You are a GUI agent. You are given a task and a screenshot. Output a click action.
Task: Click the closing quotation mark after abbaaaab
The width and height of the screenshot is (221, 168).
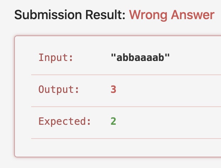coord(167,55)
